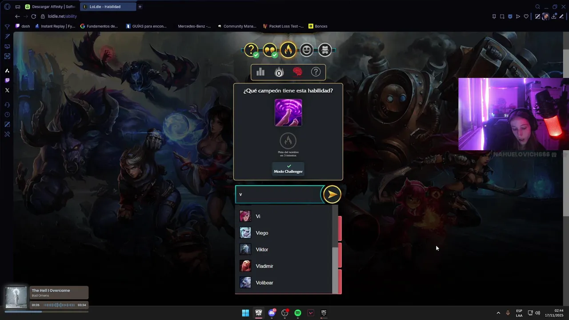Open the Twitch sidebar panel

click(x=7, y=80)
